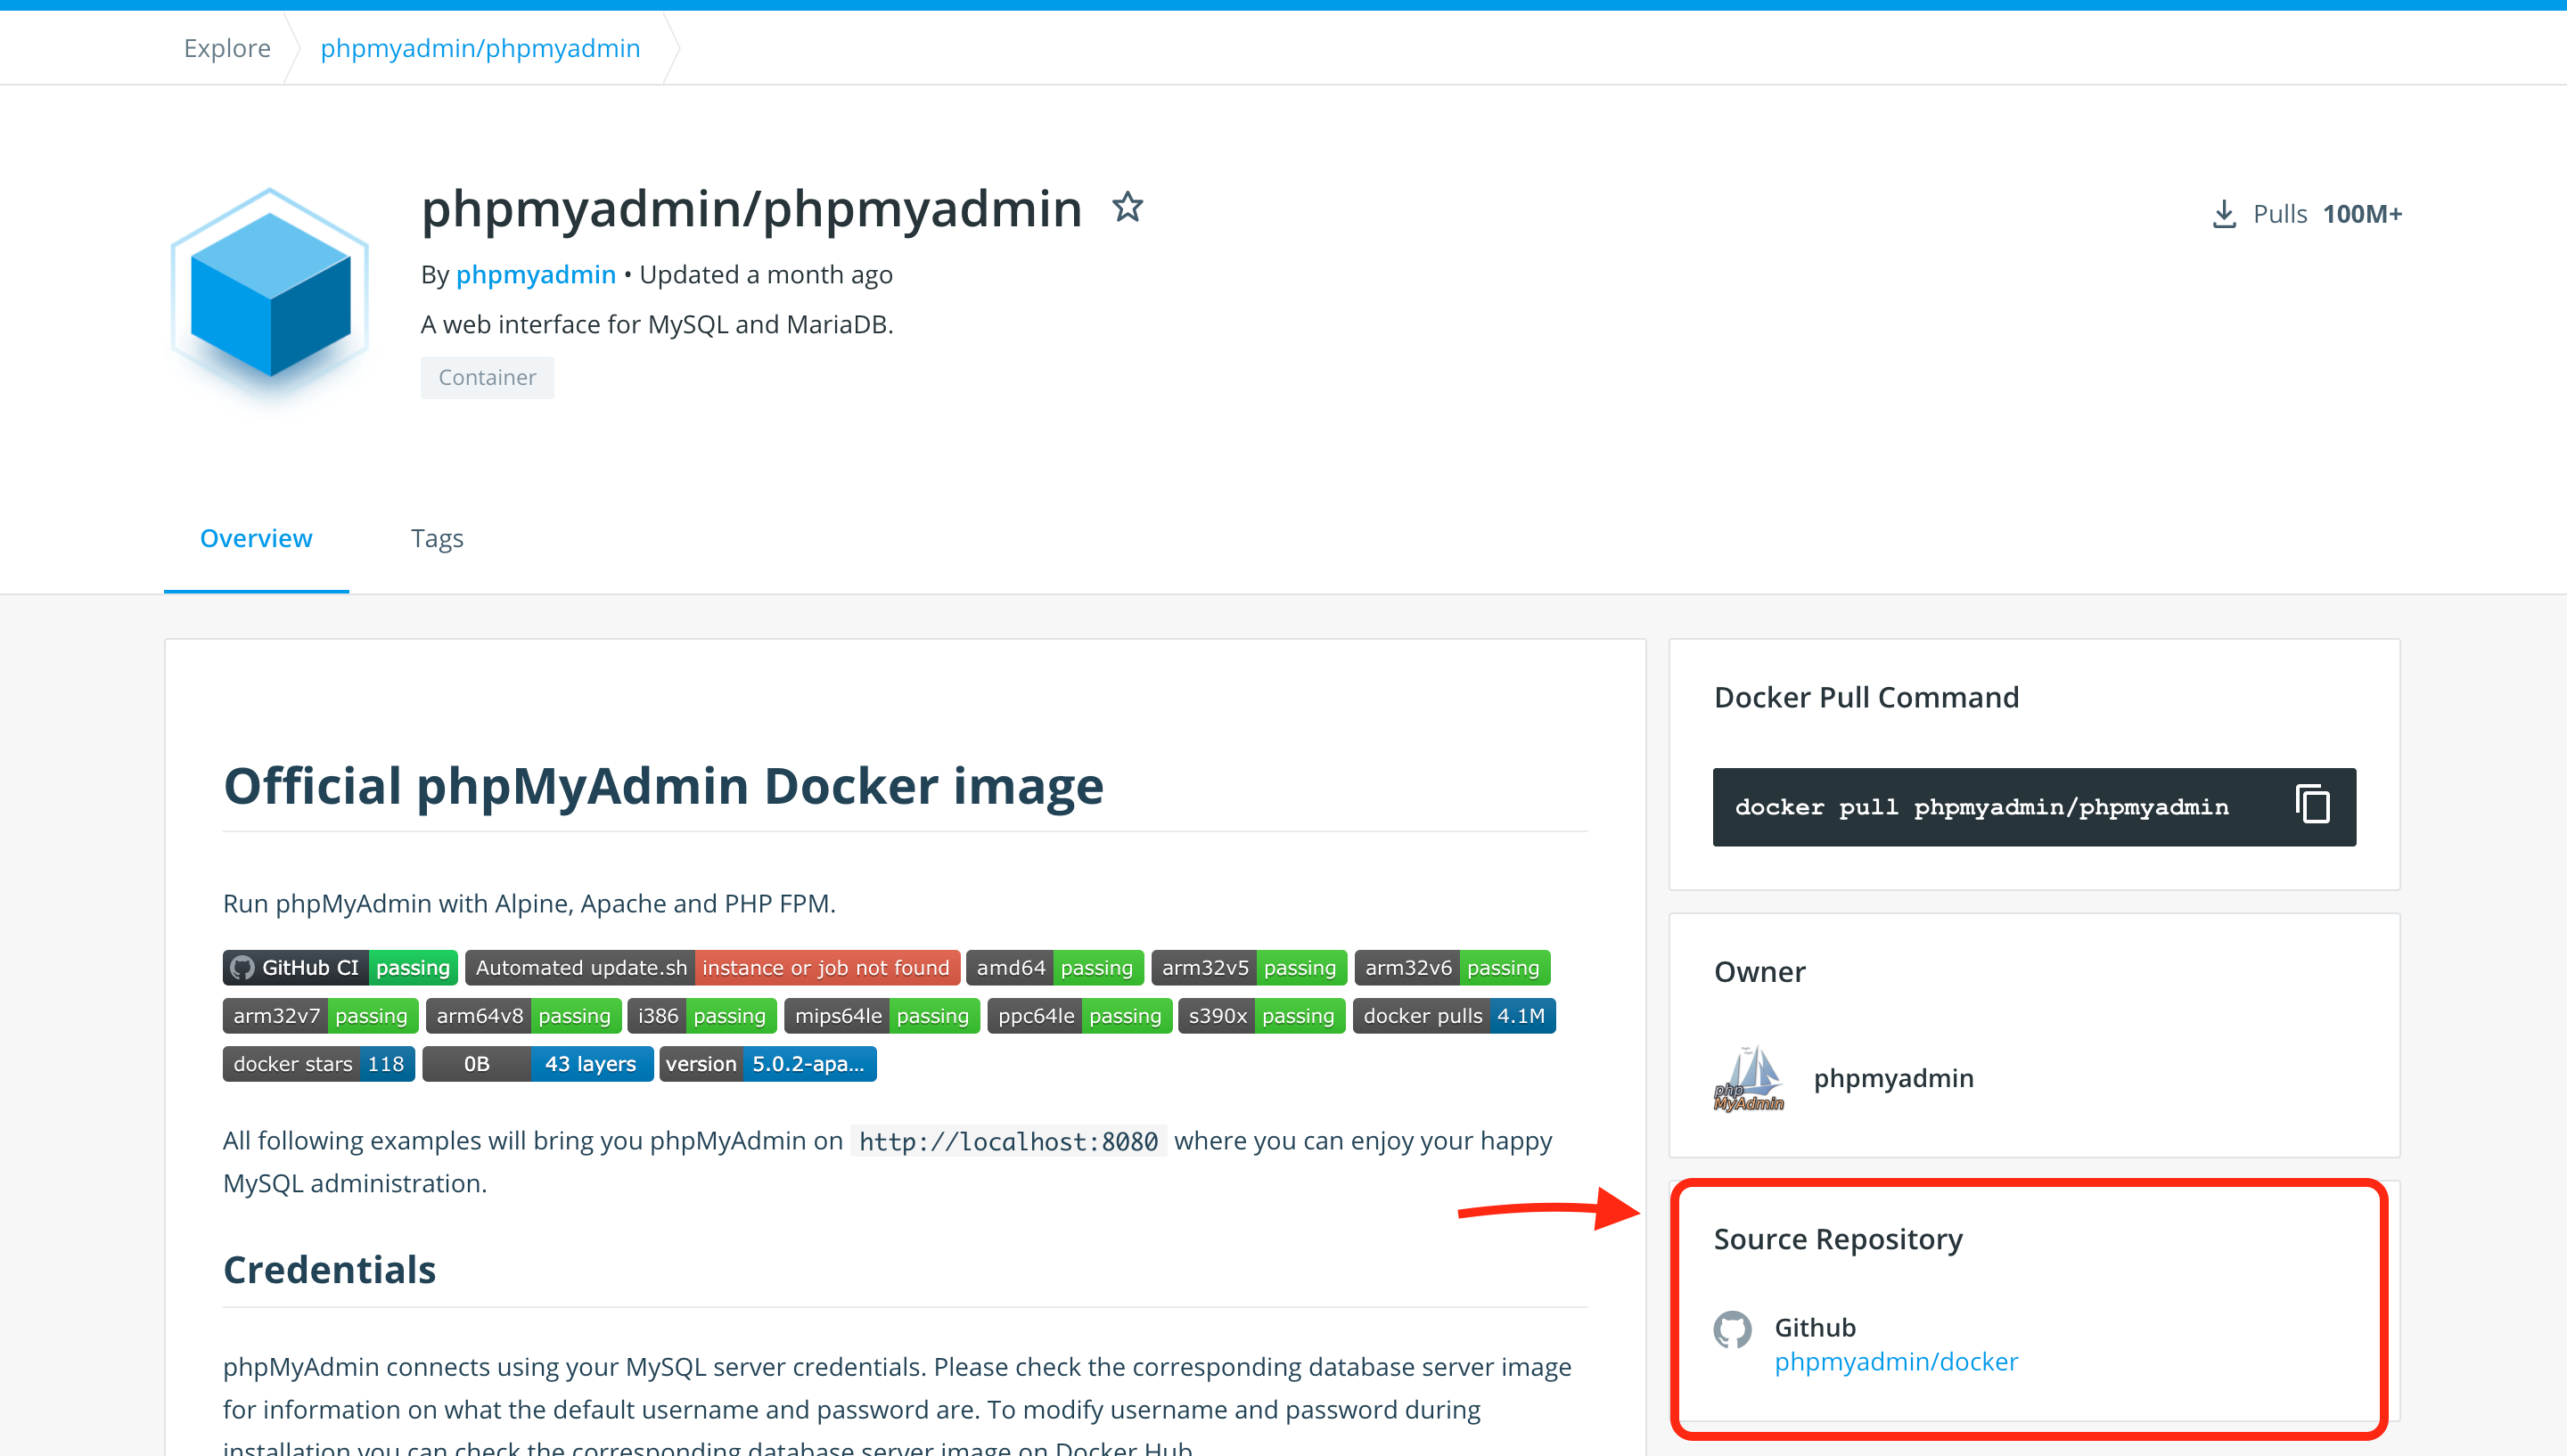Click the Container category tag
The width and height of the screenshot is (2567, 1456).
click(x=487, y=377)
